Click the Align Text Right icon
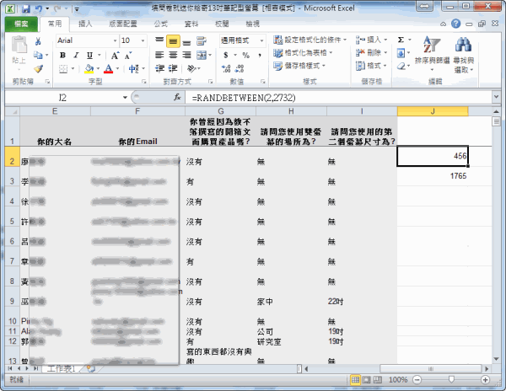 tap(186, 55)
